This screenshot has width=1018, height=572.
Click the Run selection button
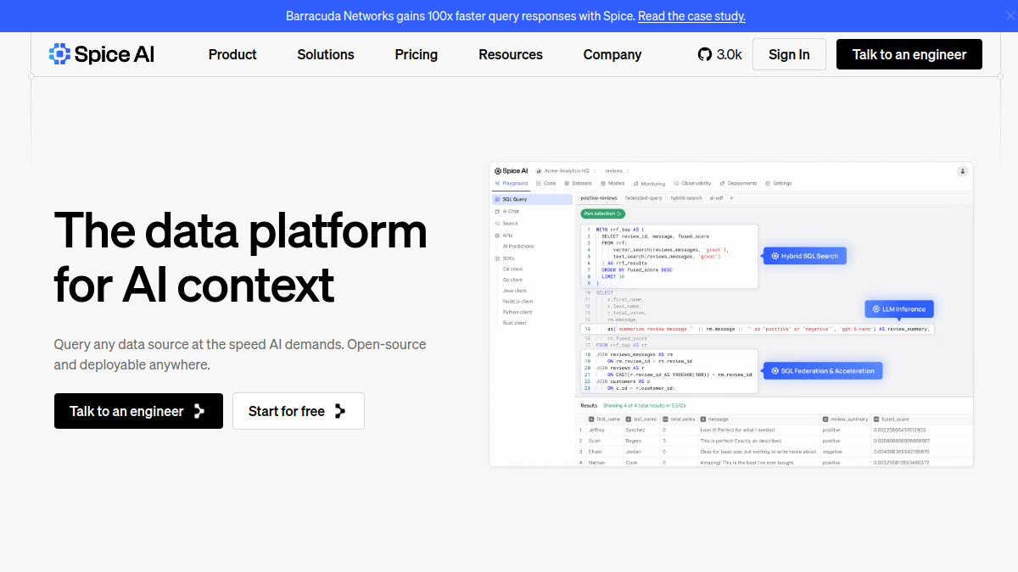[602, 214]
